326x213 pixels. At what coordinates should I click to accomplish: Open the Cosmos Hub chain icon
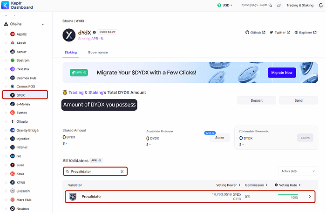(13, 78)
